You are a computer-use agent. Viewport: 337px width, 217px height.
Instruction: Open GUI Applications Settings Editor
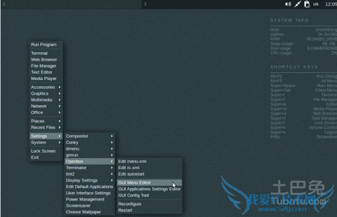tap(149, 189)
